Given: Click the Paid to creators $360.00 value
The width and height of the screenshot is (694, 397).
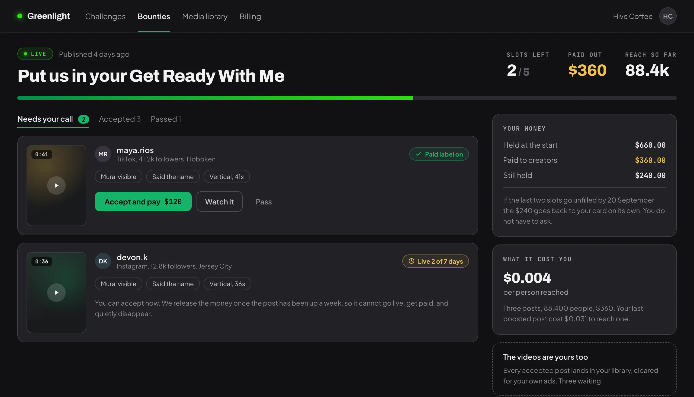Looking at the screenshot, I should (x=650, y=160).
